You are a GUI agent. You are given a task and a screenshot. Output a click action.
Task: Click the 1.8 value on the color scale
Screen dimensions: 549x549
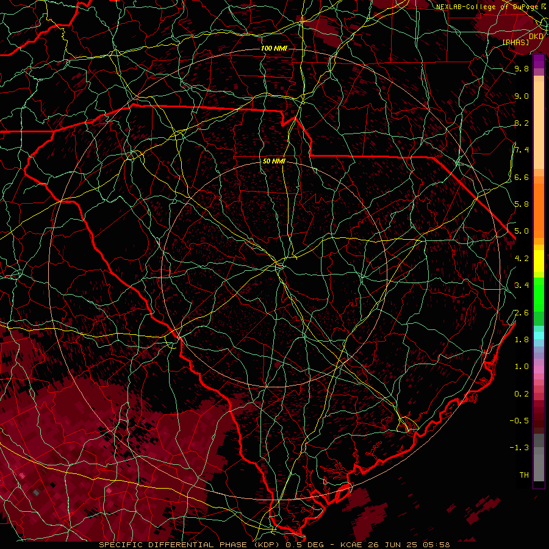click(522, 339)
